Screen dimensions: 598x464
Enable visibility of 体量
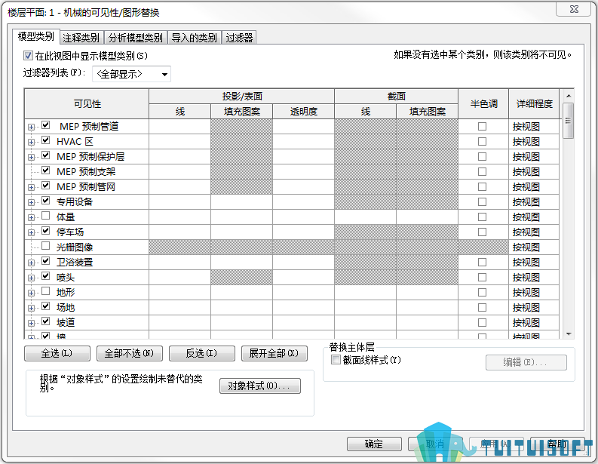click(x=46, y=216)
